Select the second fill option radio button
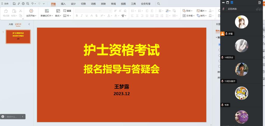This screenshot has width=265, height=126. [219, 50]
